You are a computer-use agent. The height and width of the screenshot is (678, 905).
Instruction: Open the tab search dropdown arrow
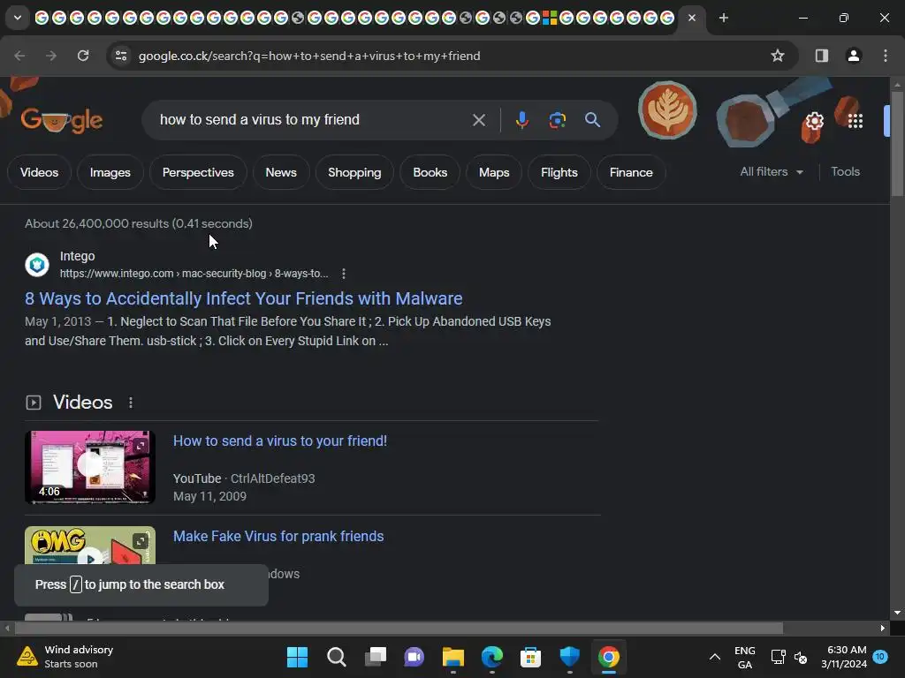click(18, 18)
